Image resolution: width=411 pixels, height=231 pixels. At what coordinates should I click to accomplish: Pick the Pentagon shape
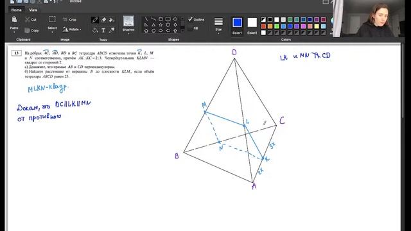click(x=146, y=31)
